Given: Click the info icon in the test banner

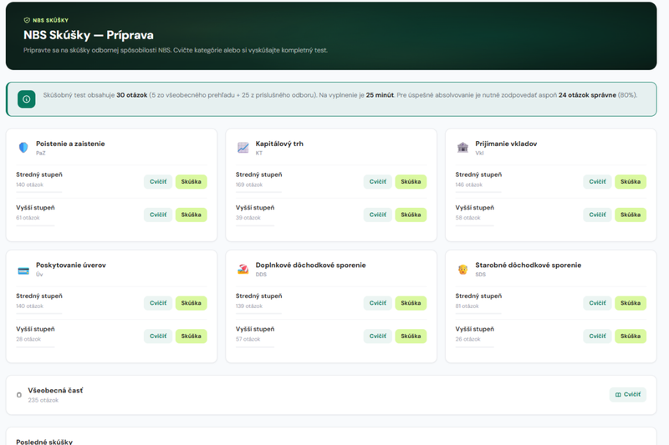Looking at the screenshot, I should click(x=27, y=99).
